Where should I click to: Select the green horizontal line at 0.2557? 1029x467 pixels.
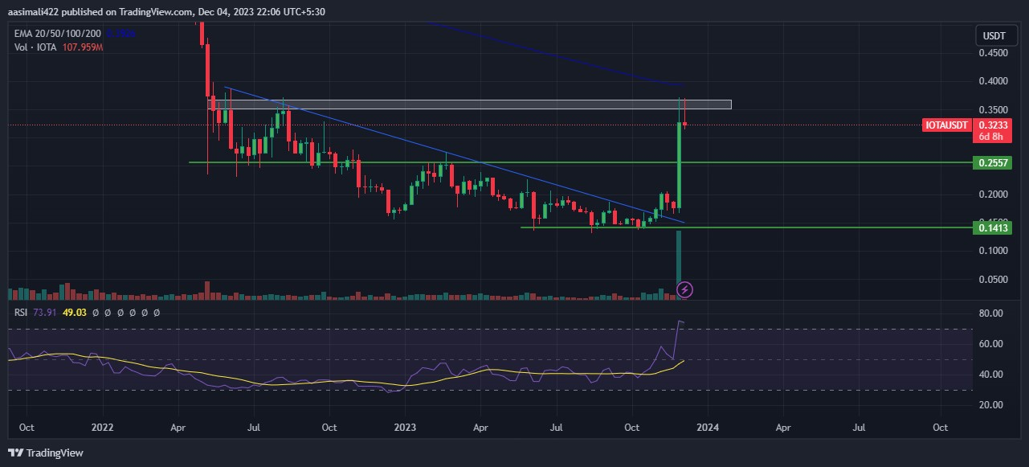pos(580,162)
